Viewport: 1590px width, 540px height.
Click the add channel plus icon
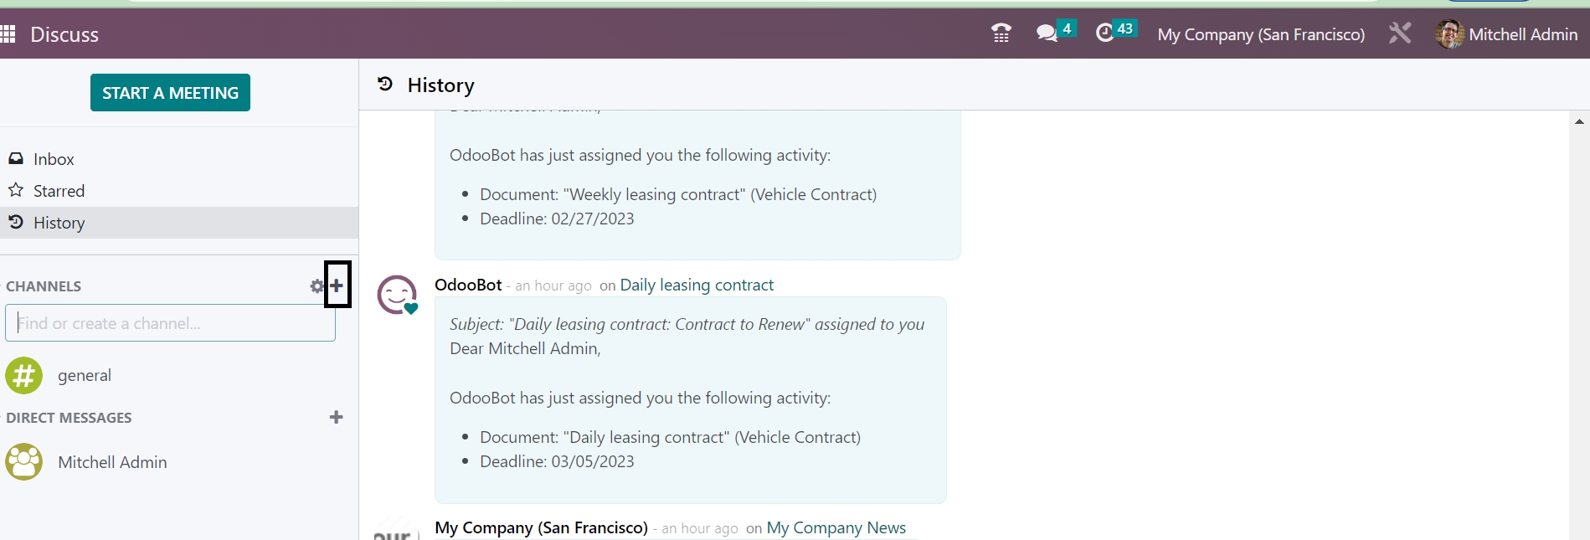point(337,285)
